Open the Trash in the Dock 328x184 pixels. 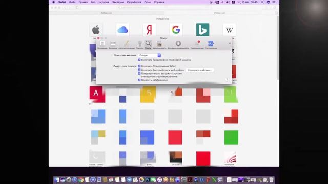click(271, 180)
